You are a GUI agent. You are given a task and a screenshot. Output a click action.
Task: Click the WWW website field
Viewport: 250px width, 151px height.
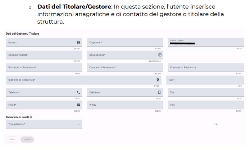tap(125, 105)
